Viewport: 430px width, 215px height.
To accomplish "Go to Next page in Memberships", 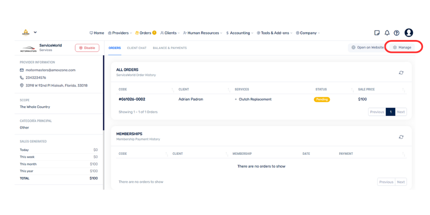I will pyautogui.click(x=401, y=182).
